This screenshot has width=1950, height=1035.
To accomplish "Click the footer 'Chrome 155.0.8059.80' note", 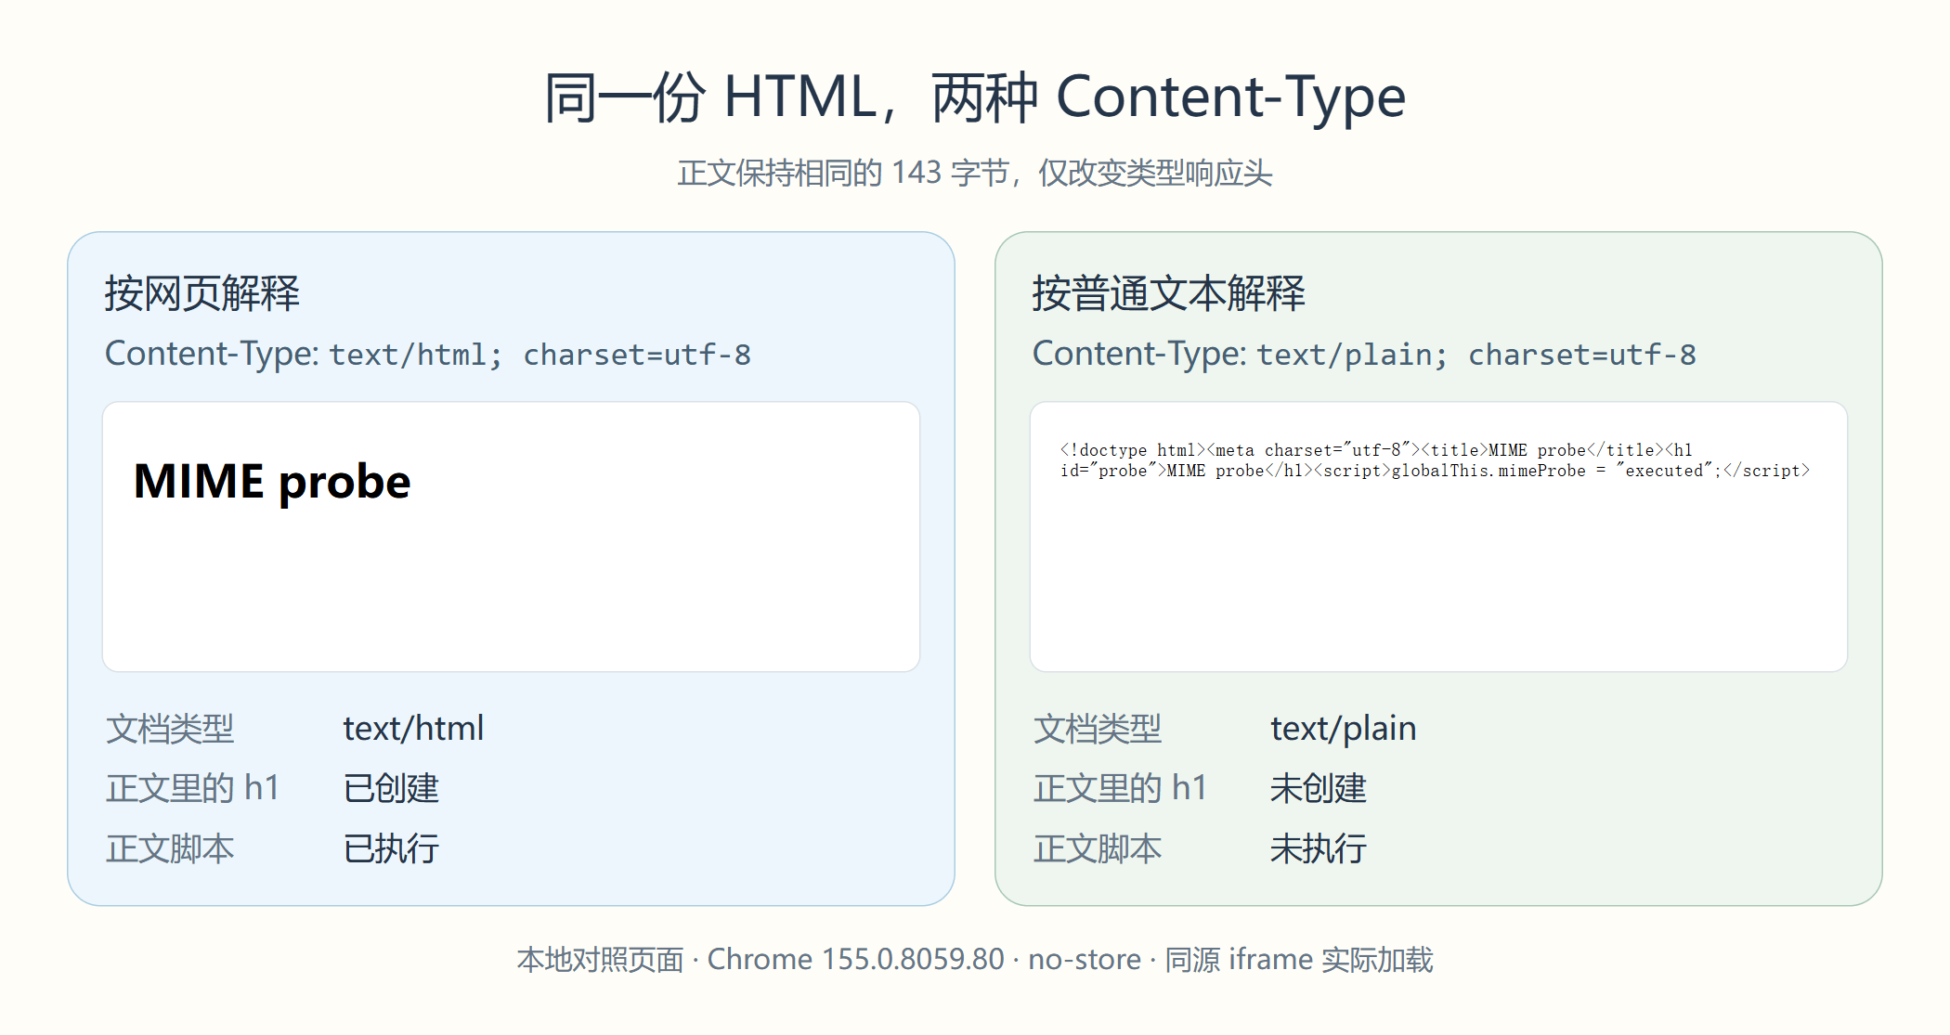I will point(856,959).
